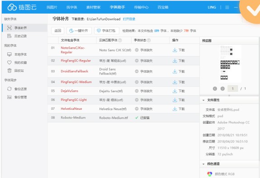The width and height of the screenshot is (260, 178).
Task: Click the 返回 back button
Action: pos(58,31)
